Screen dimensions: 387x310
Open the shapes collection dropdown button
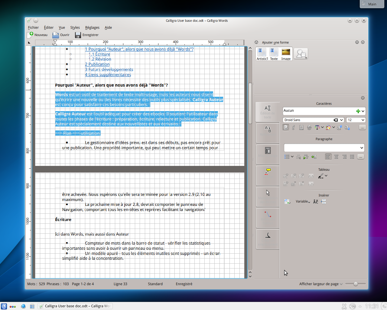(301, 54)
